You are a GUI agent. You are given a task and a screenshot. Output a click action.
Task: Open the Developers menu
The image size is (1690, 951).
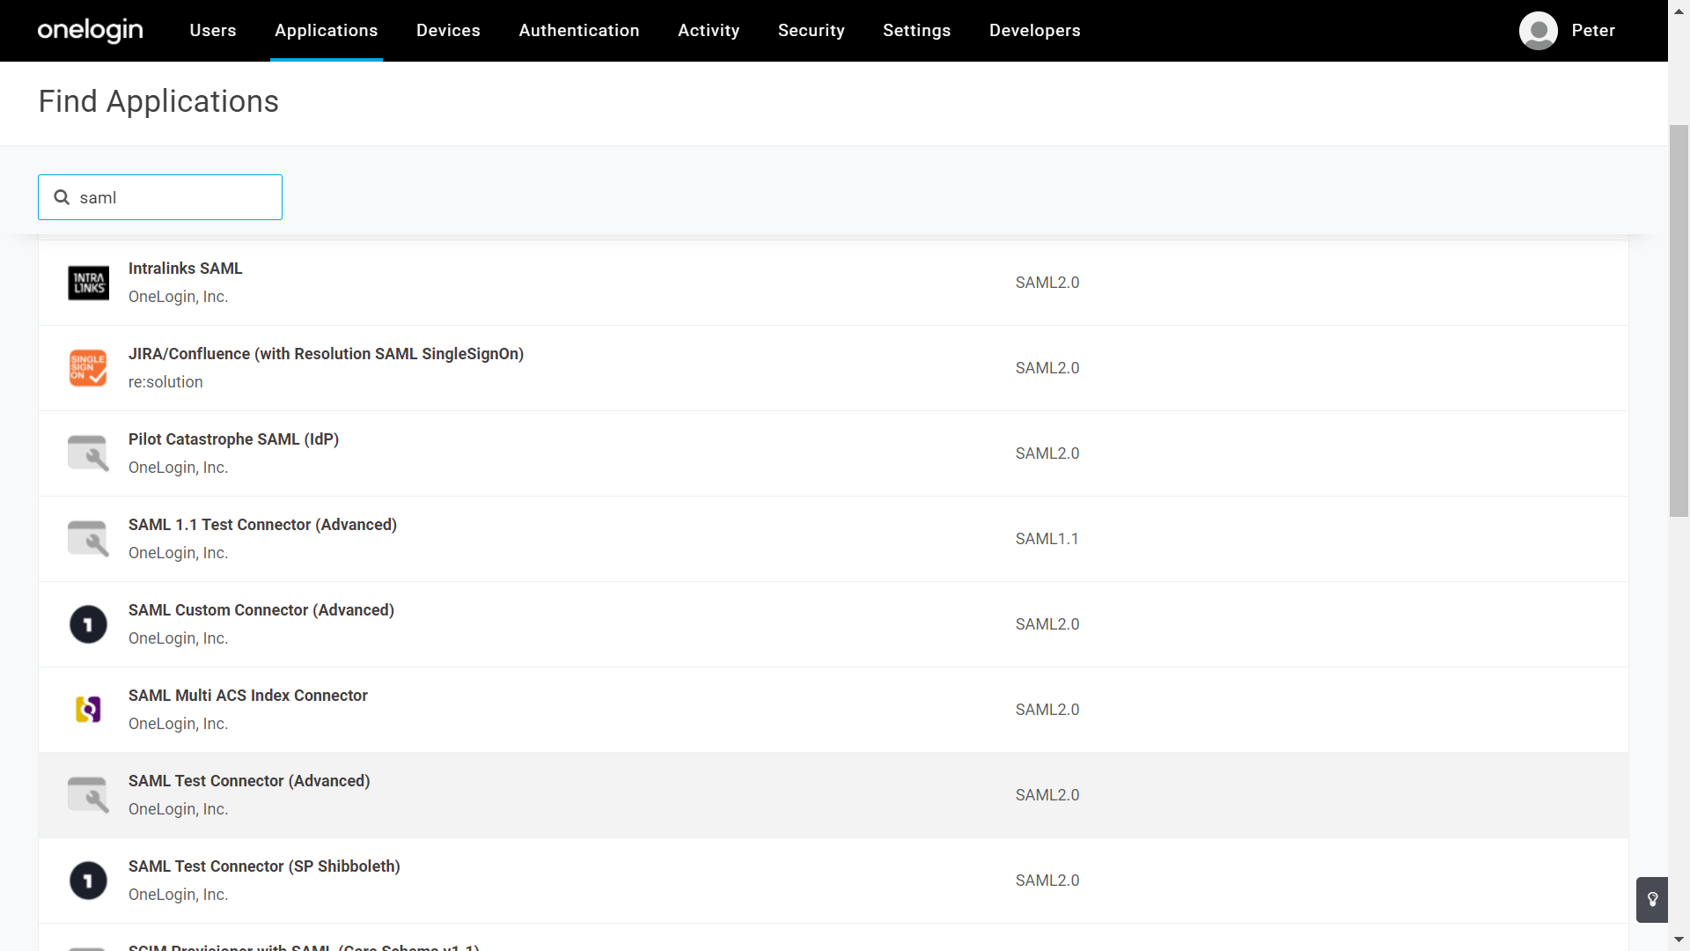click(x=1034, y=31)
